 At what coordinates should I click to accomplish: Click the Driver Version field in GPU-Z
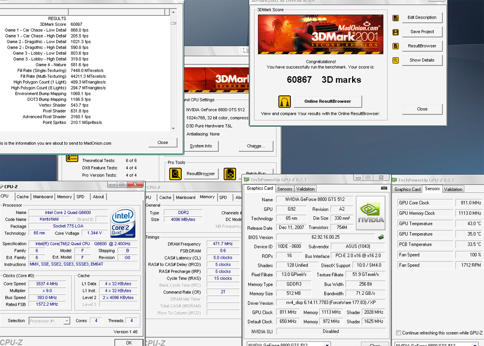pos(330,303)
